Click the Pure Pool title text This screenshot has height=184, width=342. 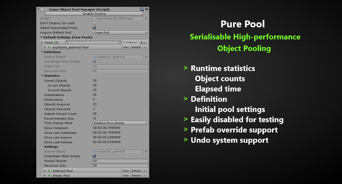point(243,24)
